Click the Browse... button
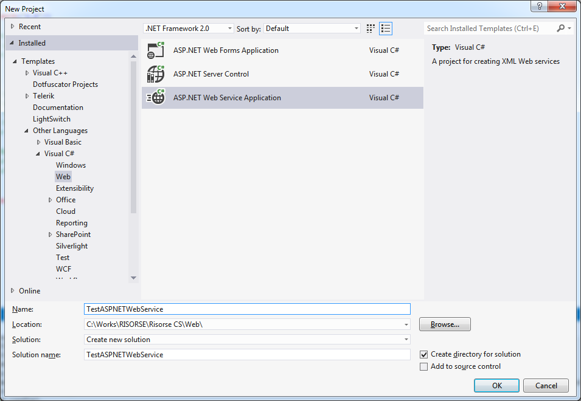 (445, 324)
